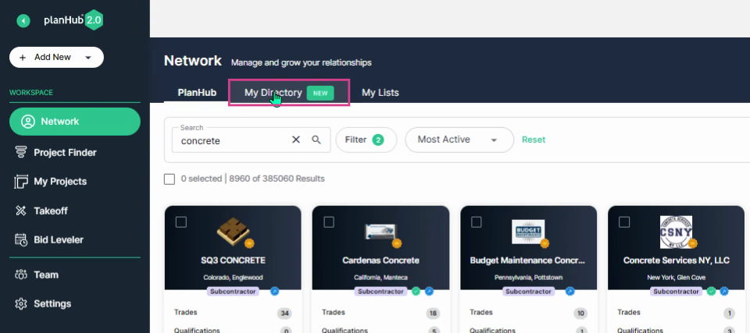Image resolution: width=750 pixels, height=333 pixels.
Task: Clear the search with the X icon
Action: click(296, 140)
